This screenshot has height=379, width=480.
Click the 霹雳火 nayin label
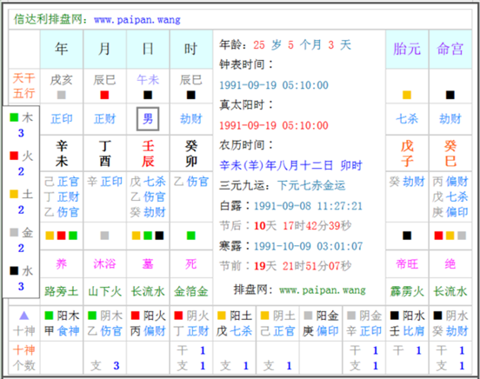click(x=407, y=291)
